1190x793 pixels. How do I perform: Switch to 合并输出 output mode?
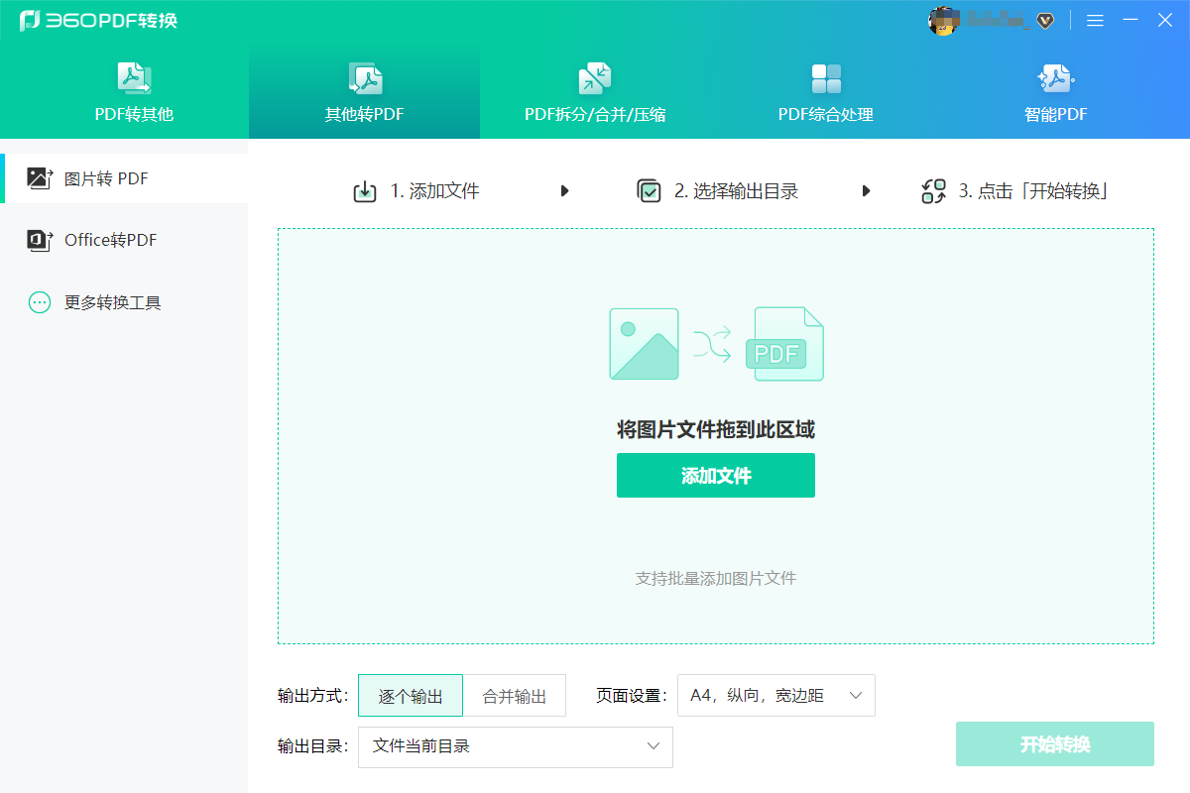point(514,695)
